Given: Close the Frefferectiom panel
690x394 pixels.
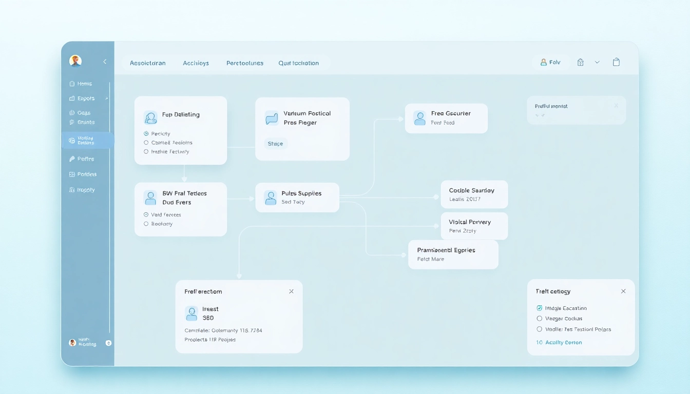Looking at the screenshot, I should click(291, 291).
